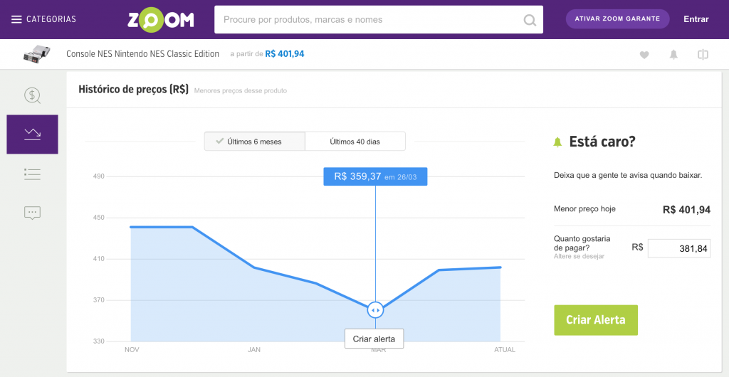The width and height of the screenshot is (729, 377).
Task: Select price history chart sidebar icon
Action: click(x=33, y=134)
